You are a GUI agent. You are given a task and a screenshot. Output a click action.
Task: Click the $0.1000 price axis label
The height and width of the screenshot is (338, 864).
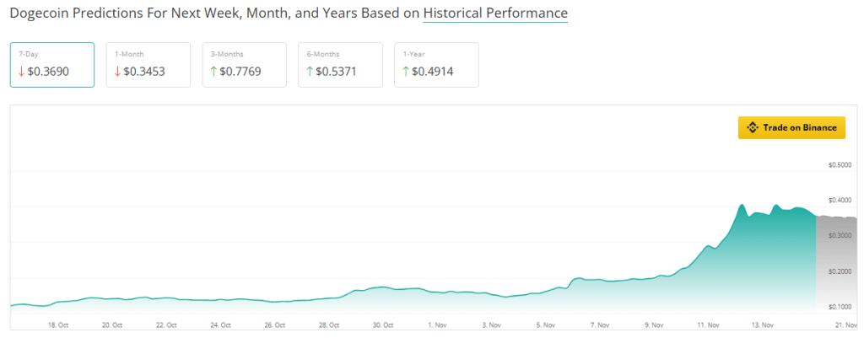coord(839,307)
